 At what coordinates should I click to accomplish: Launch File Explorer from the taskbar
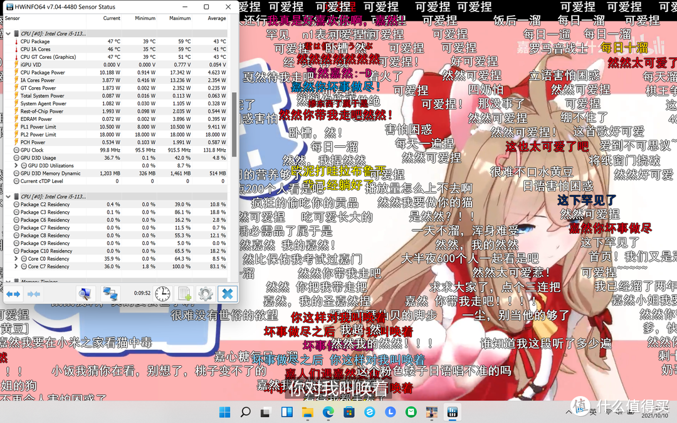click(x=307, y=412)
